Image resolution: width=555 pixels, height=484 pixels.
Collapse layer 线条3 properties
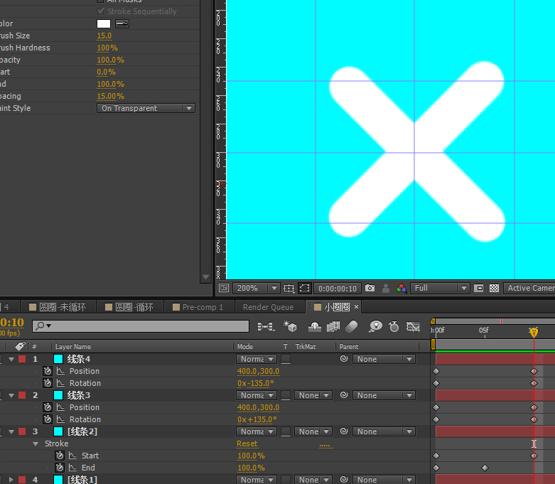pos(11,395)
